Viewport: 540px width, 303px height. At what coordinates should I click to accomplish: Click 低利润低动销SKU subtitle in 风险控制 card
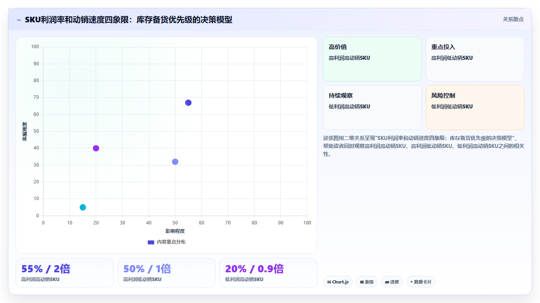pos(452,106)
